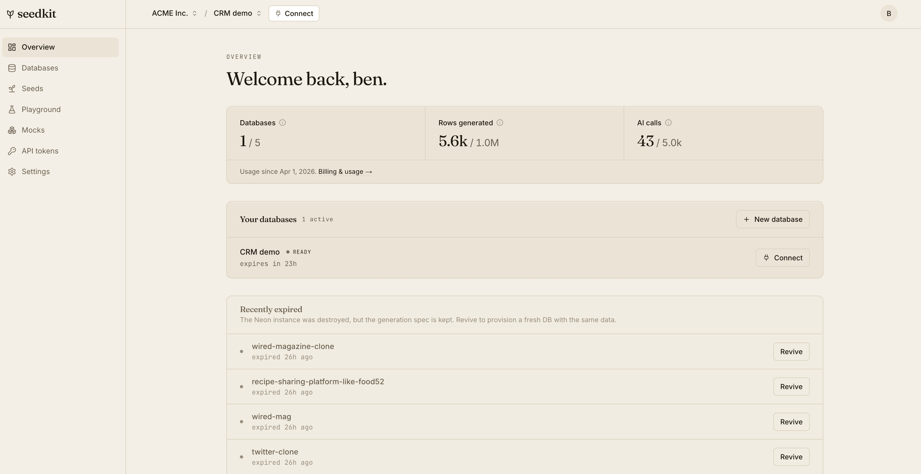Open API tokens via the key icon
921x474 pixels.
coord(12,151)
